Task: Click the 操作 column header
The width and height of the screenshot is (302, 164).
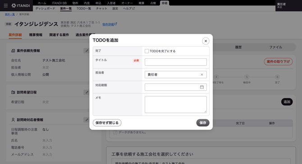Action: click(272, 123)
